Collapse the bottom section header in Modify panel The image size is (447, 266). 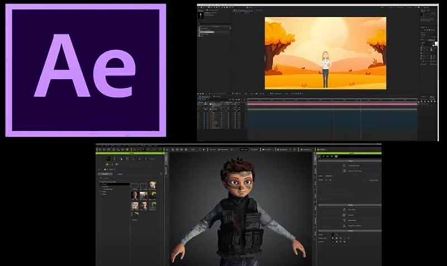click(350, 231)
